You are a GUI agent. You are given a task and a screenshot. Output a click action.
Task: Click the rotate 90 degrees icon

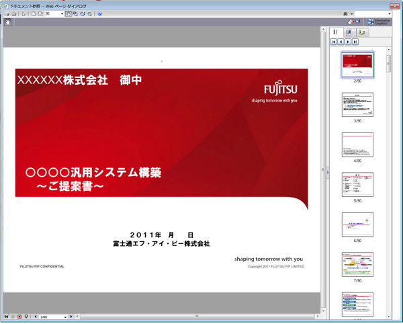tap(7, 317)
